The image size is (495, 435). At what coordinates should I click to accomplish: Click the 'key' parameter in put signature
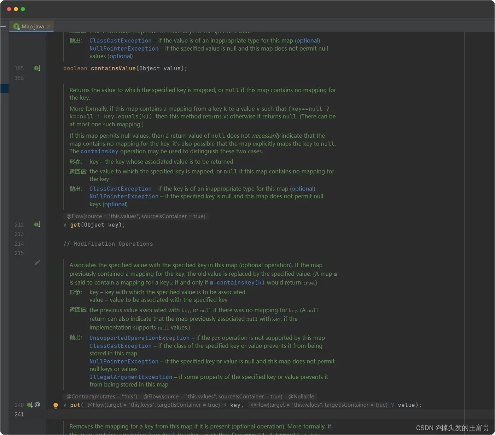click(235, 405)
